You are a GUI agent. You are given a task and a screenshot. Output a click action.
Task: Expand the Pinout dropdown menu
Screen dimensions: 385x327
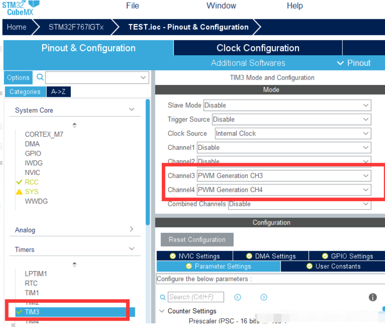tap(354, 63)
